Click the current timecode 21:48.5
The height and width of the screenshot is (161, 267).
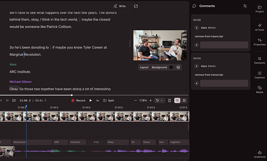click(25, 100)
